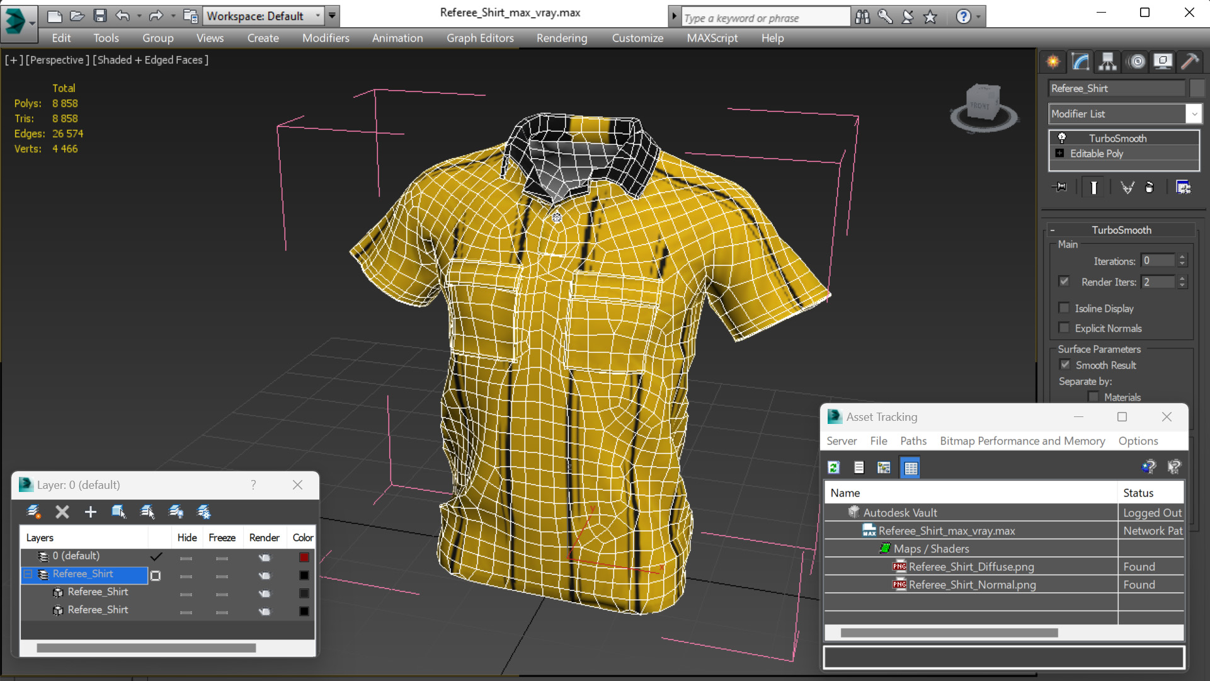Click the Name column header
The image size is (1210, 681).
pyautogui.click(x=971, y=493)
